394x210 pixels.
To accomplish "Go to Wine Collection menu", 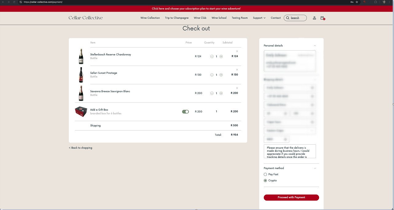I will coord(150,18).
